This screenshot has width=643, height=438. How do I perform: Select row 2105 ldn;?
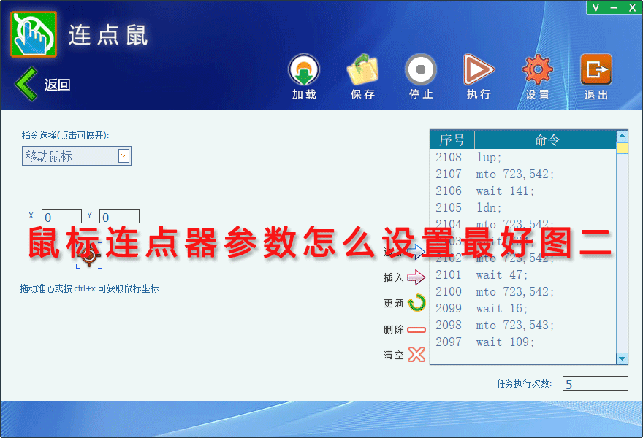tap(523, 208)
